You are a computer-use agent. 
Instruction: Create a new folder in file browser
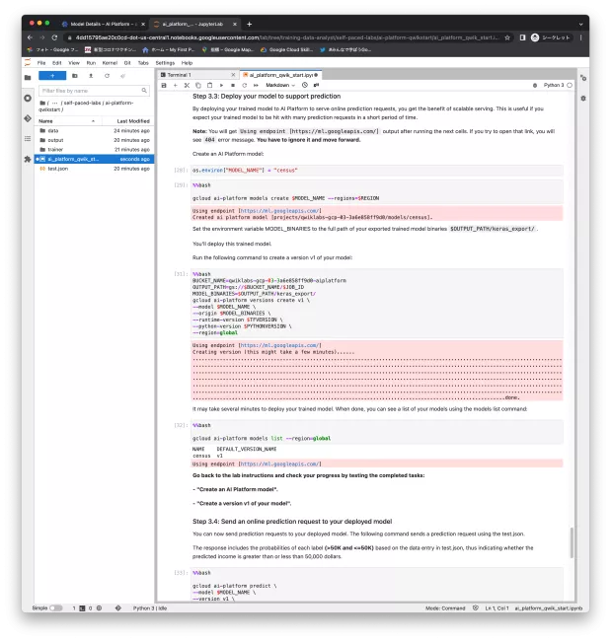click(74, 76)
